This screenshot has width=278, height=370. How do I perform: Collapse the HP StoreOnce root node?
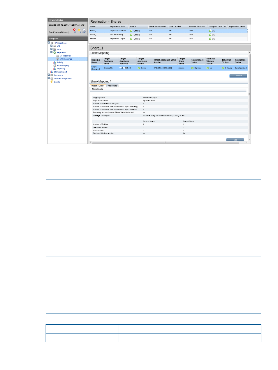pos(49,43)
